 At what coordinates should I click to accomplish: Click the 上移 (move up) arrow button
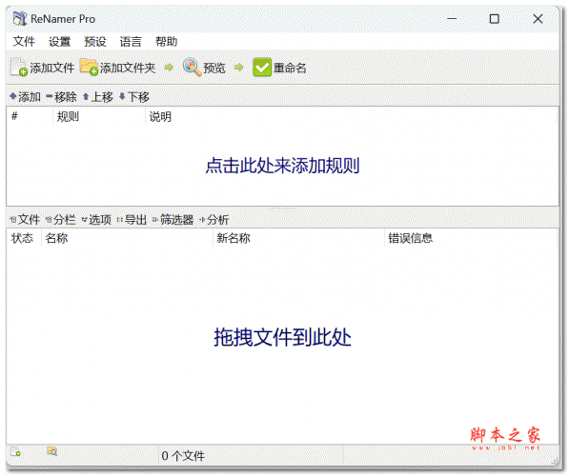(x=98, y=97)
